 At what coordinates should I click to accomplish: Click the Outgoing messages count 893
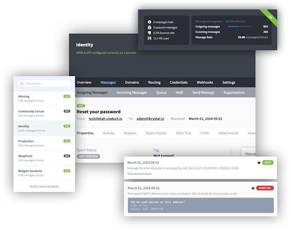(265, 27)
